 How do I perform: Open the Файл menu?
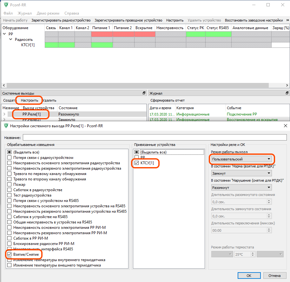(x=8, y=13)
